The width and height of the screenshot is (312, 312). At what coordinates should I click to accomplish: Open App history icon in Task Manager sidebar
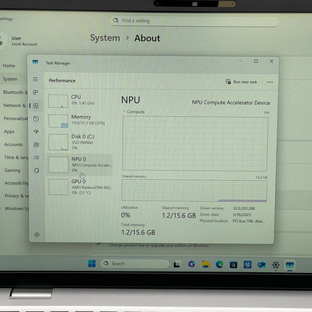click(36, 118)
